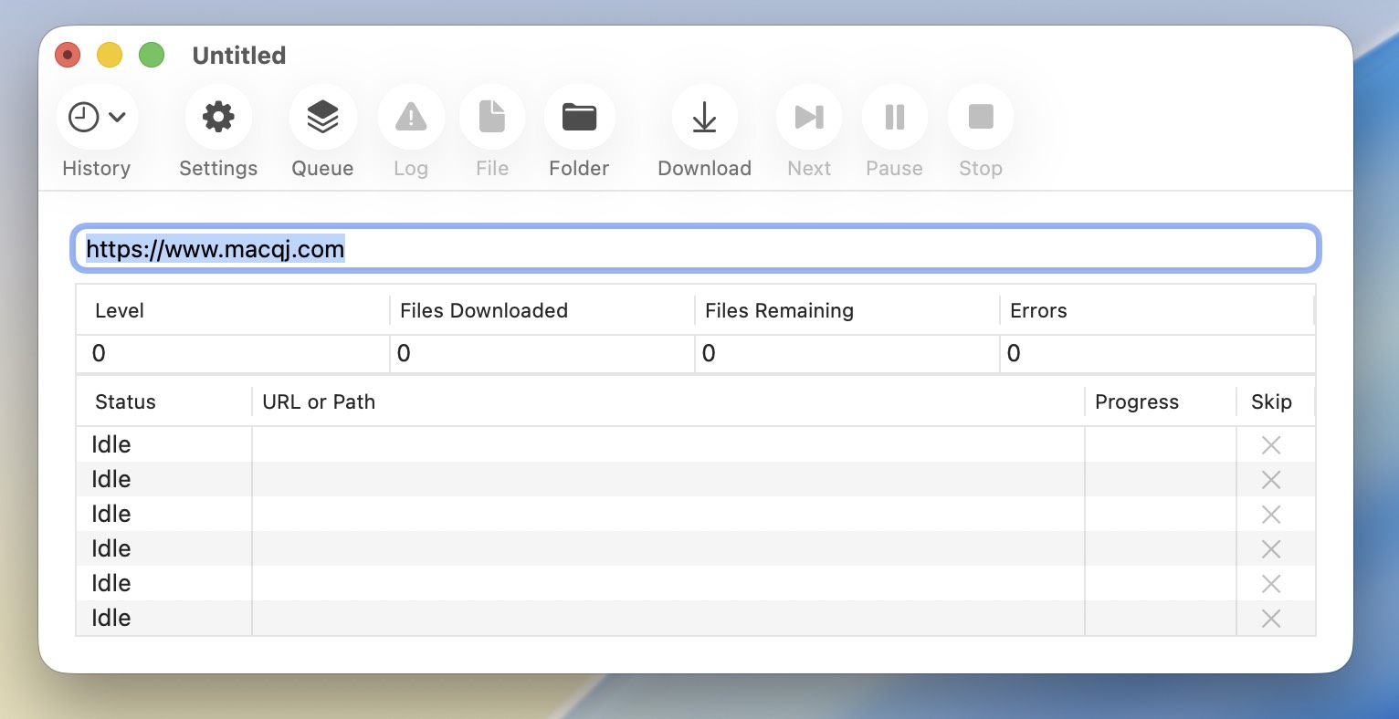1399x719 pixels.
Task: Click the File document icon
Action: click(x=492, y=118)
